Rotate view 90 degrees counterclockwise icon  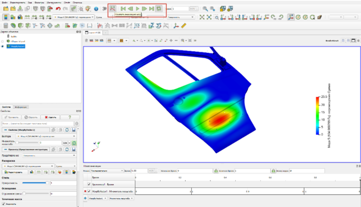[281, 17]
